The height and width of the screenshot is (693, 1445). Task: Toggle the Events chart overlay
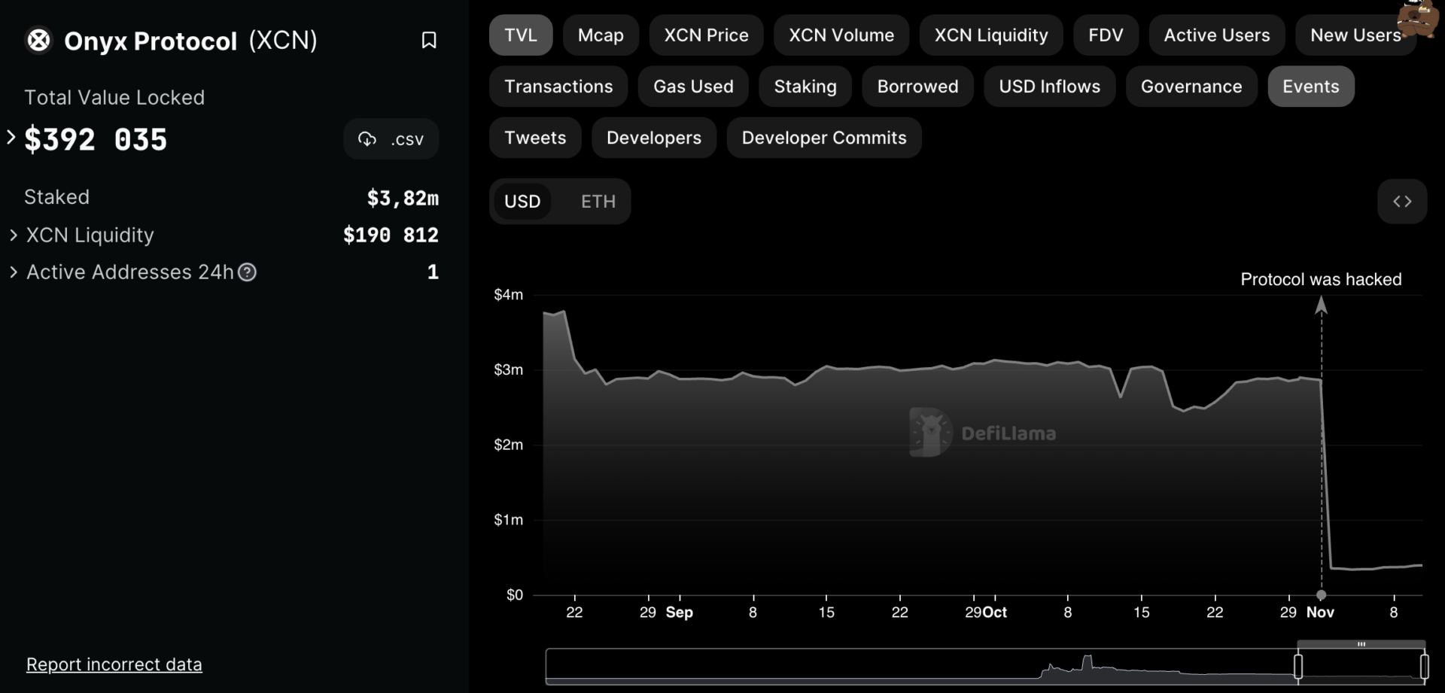1310,87
